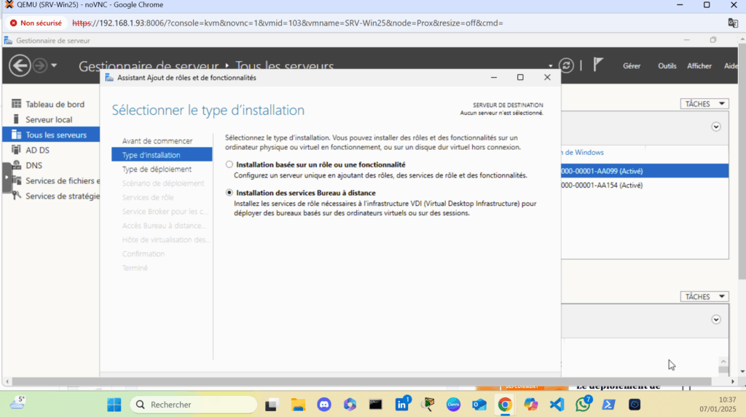
Task: Select Tableau de bord in the sidebar
Action: (55, 104)
